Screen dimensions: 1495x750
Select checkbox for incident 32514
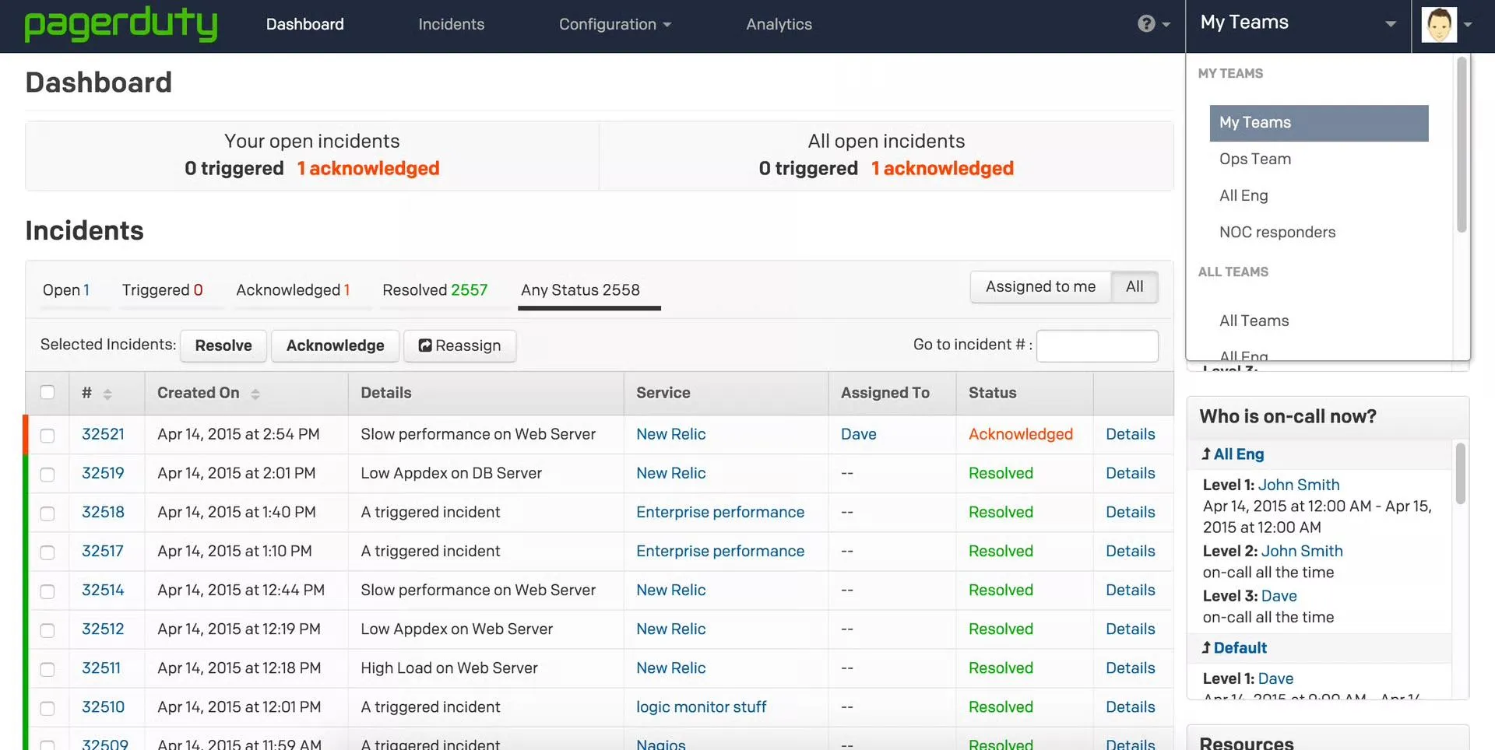coord(47,591)
